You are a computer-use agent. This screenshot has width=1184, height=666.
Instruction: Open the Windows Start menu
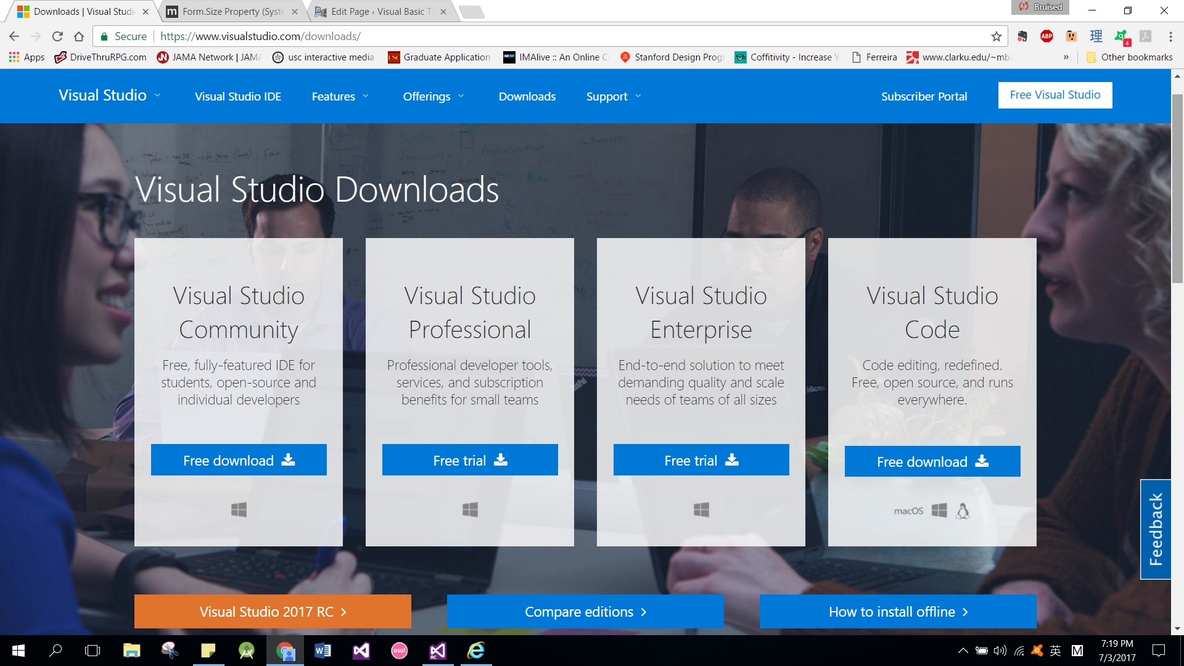tap(18, 651)
